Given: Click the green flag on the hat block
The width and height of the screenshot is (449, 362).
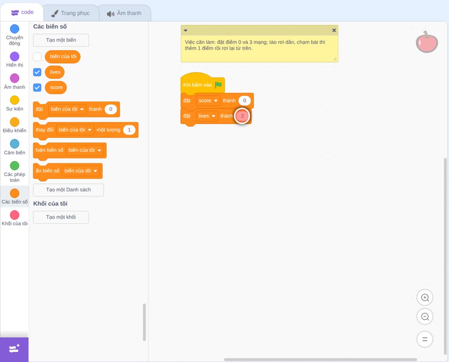Looking at the screenshot, I should click(219, 85).
